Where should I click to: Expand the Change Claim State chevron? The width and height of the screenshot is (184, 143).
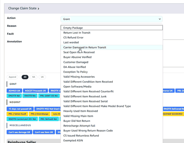[39, 9]
